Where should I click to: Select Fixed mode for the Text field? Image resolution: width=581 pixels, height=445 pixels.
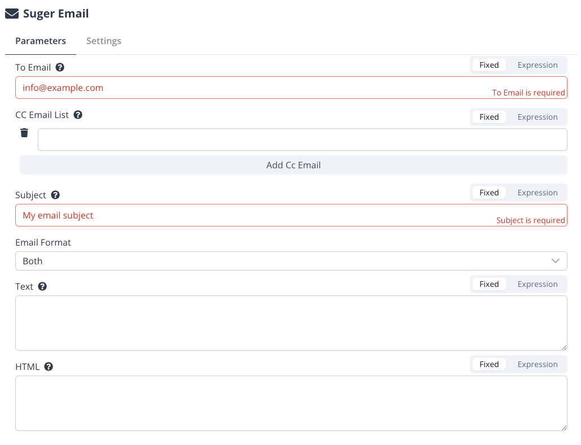(x=489, y=284)
